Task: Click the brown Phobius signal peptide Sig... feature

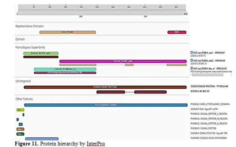Action: click(x=21, y=129)
